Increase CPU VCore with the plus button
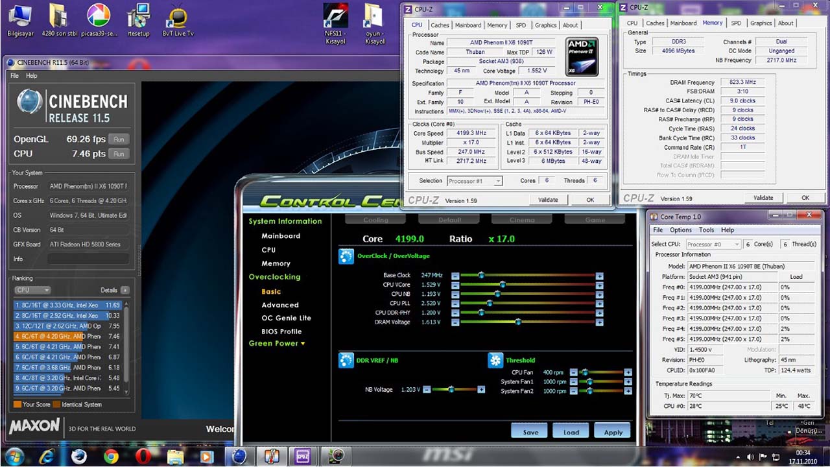 [x=599, y=285]
